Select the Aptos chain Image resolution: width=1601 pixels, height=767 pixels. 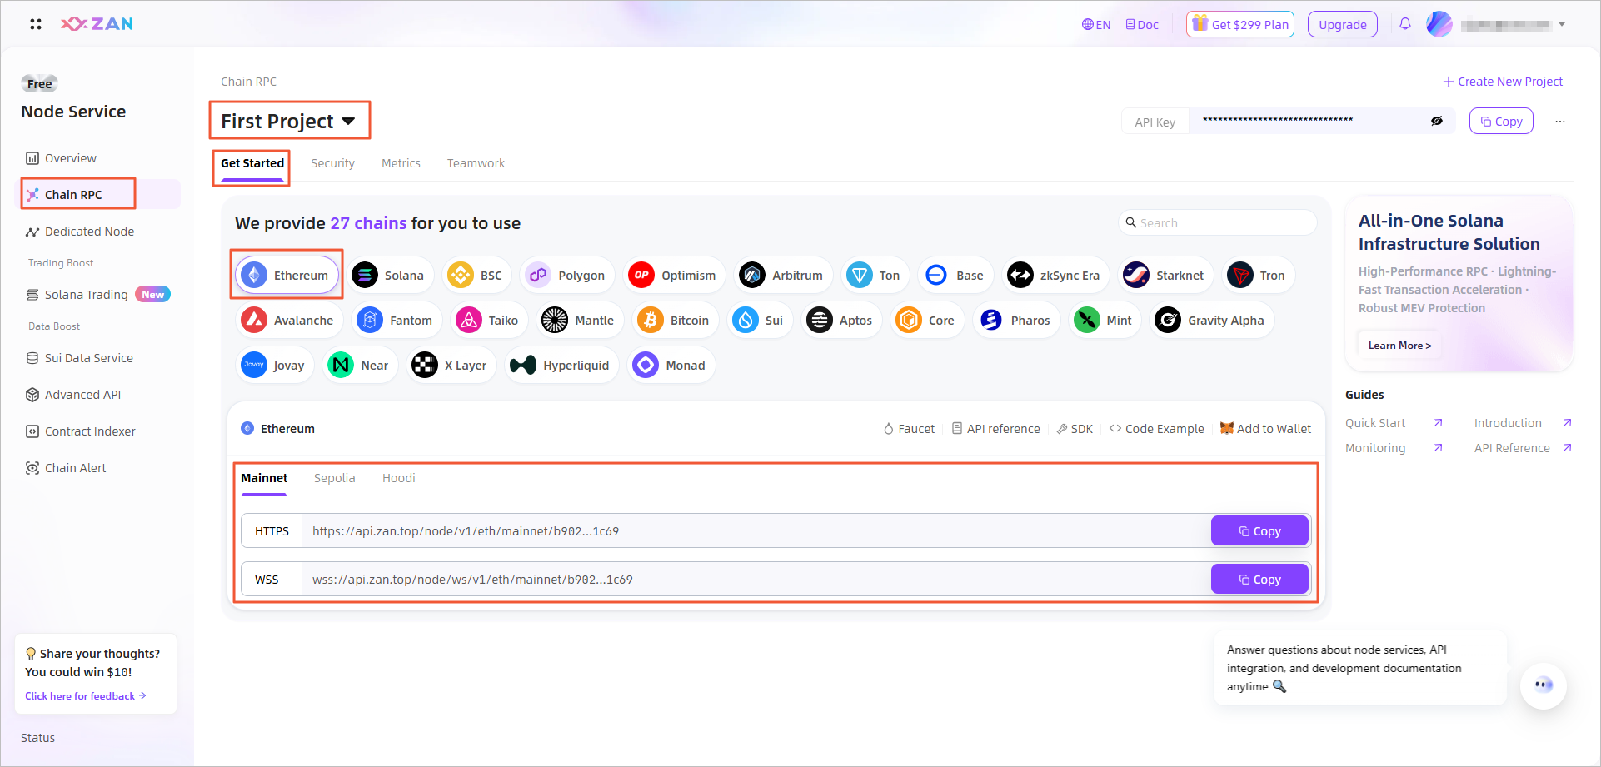click(840, 321)
